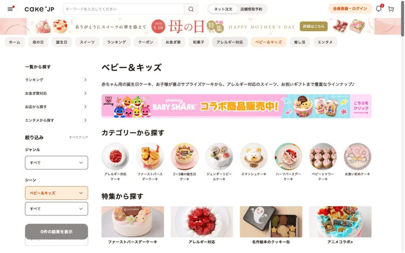The image size is (405, 253).
Task: Select the ベビーシャワーケーキ category icon
Action: point(323,157)
